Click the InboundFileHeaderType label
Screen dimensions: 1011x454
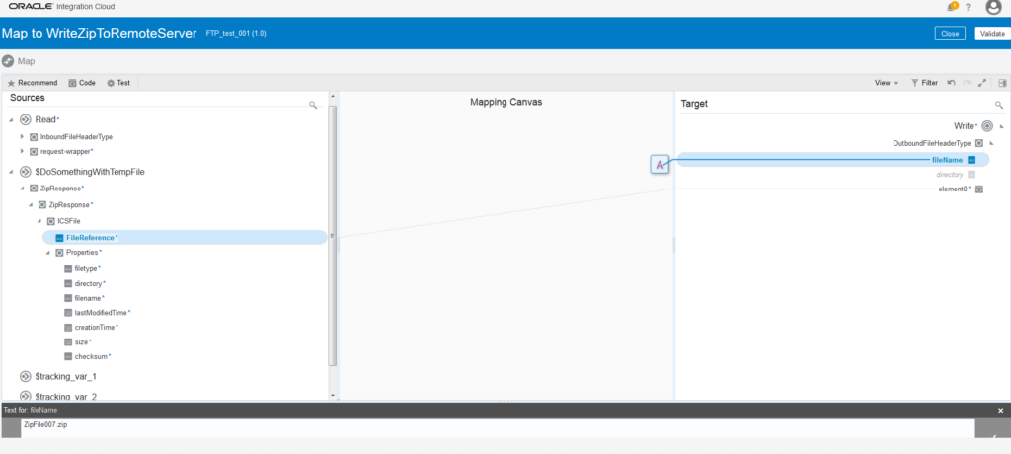[x=77, y=137]
